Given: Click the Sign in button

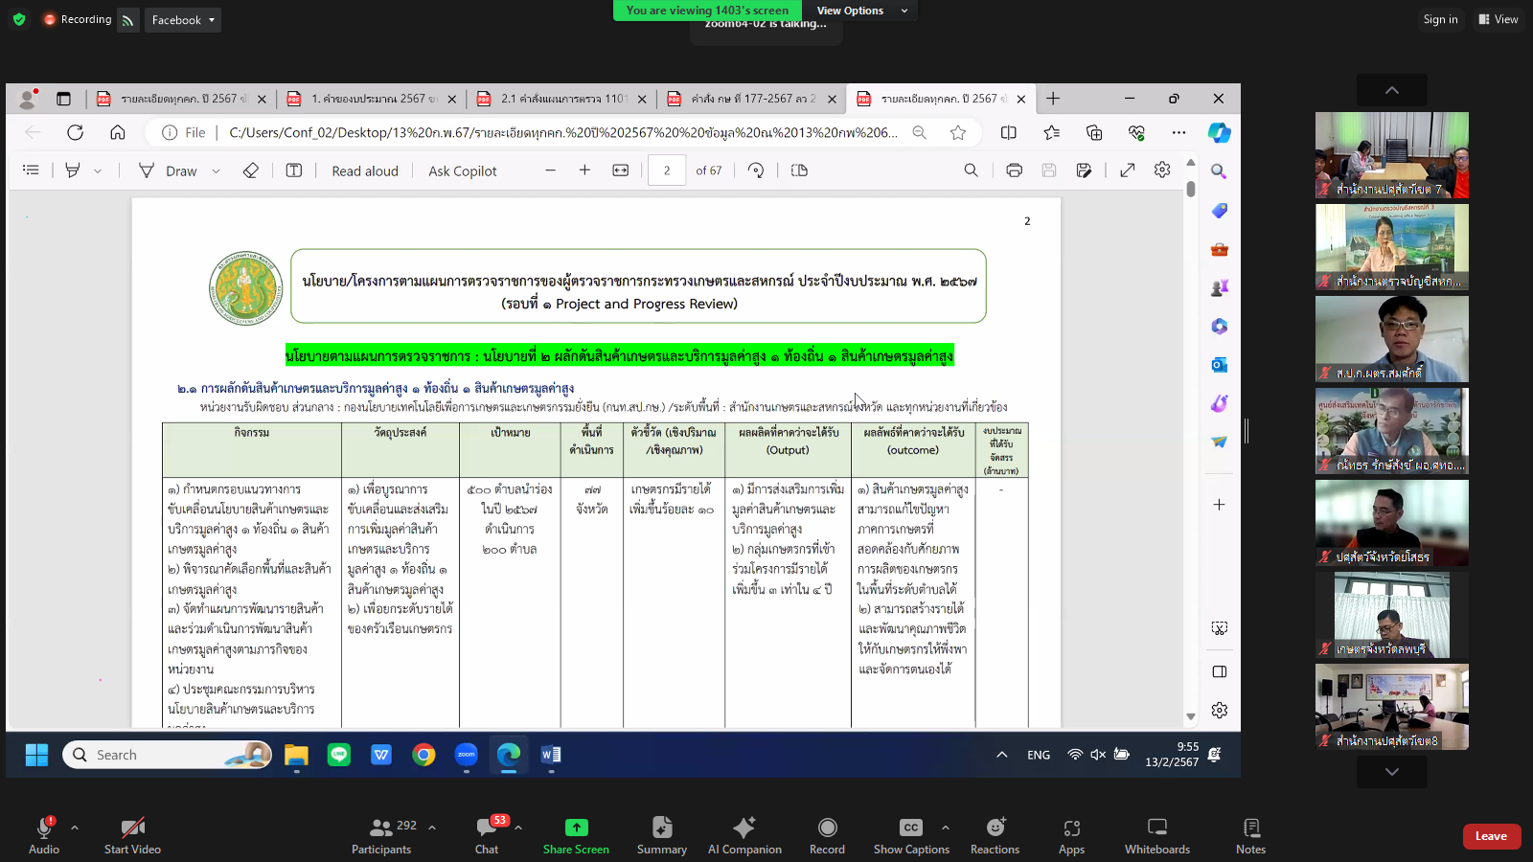Looking at the screenshot, I should (x=1440, y=19).
